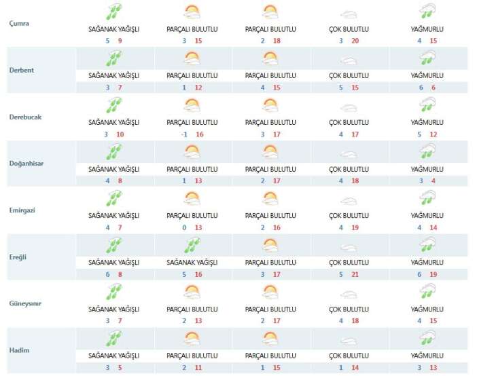Image resolution: width=477 pixels, height=376 pixels.
Task: Select Hadim's very cloudy icon
Action: point(348,339)
